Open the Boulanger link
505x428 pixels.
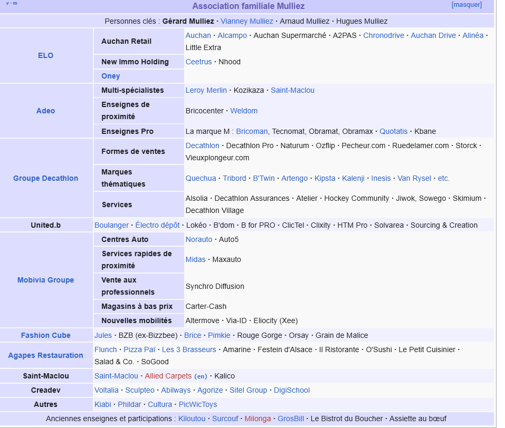click(111, 225)
